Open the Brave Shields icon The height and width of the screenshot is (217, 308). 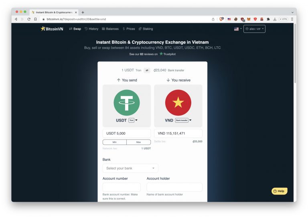(221, 19)
